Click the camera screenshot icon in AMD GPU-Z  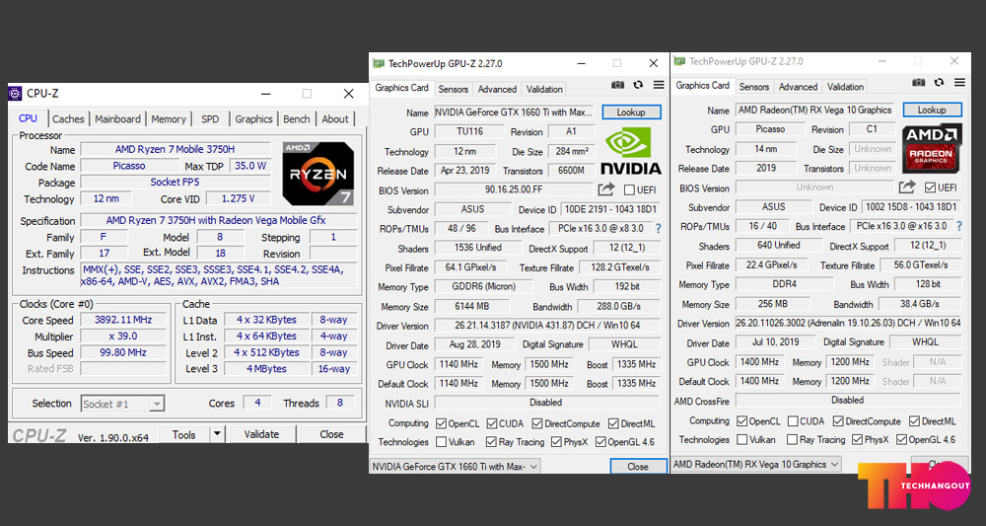pyautogui.click(x=919, y=83)
